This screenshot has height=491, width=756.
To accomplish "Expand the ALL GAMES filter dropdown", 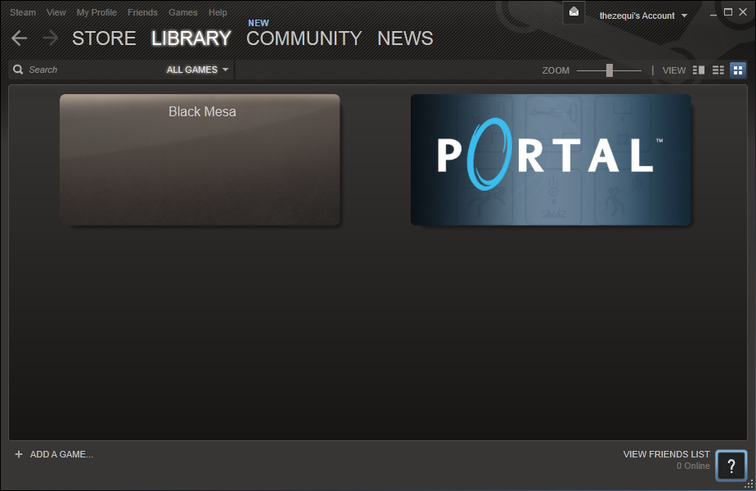I will pos(197,70).
